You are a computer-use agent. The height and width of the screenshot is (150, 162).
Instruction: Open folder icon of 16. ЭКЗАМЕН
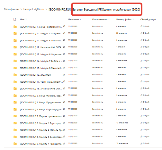pyautogui.click(x=15, y=75)
